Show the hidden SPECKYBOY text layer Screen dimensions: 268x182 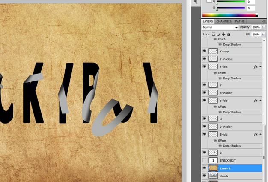point(204,160)
